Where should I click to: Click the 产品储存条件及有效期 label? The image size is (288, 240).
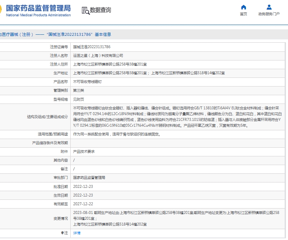(50, 143)
